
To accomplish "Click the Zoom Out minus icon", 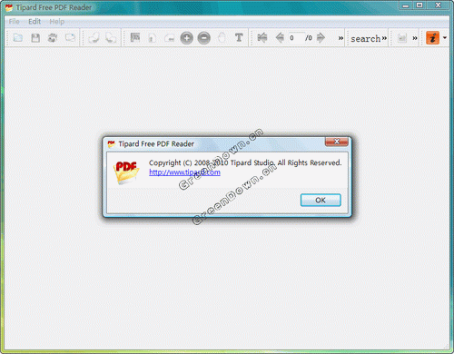I will tap(204, 38).
